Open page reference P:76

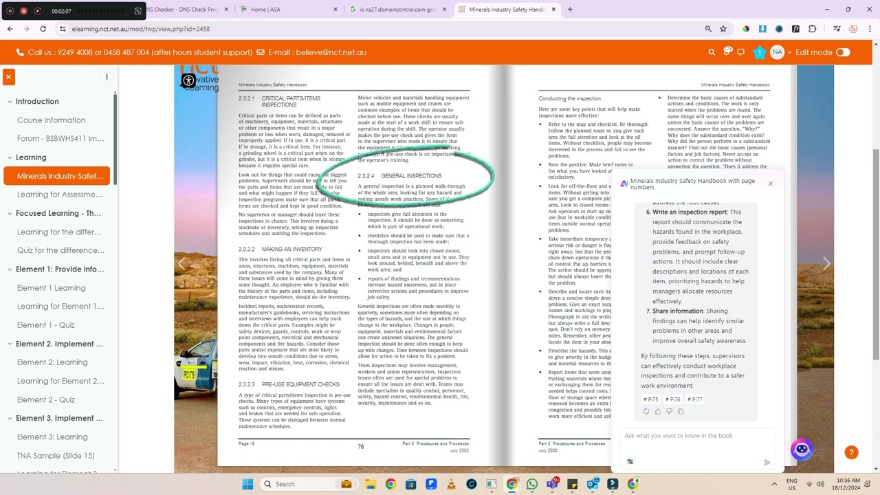click(672, 399)
